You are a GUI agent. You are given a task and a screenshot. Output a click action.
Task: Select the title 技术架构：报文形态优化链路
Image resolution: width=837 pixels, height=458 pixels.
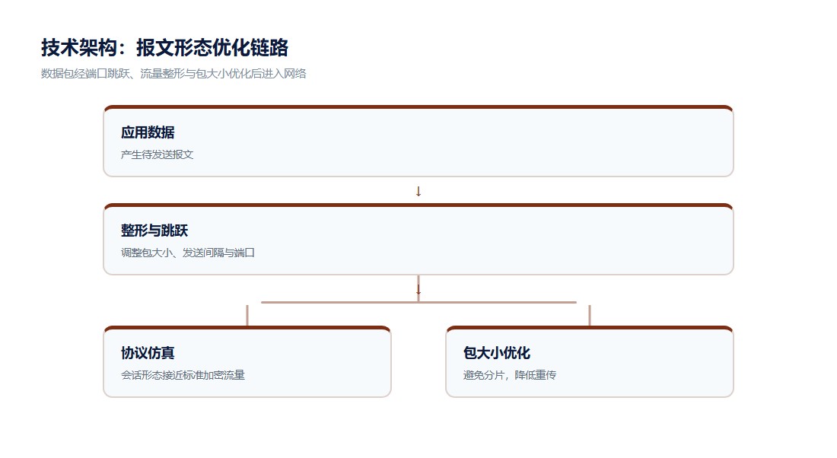coord(164,47)
